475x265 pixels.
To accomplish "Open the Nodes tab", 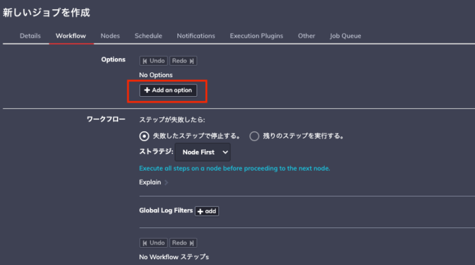I will tap(110, 36).
